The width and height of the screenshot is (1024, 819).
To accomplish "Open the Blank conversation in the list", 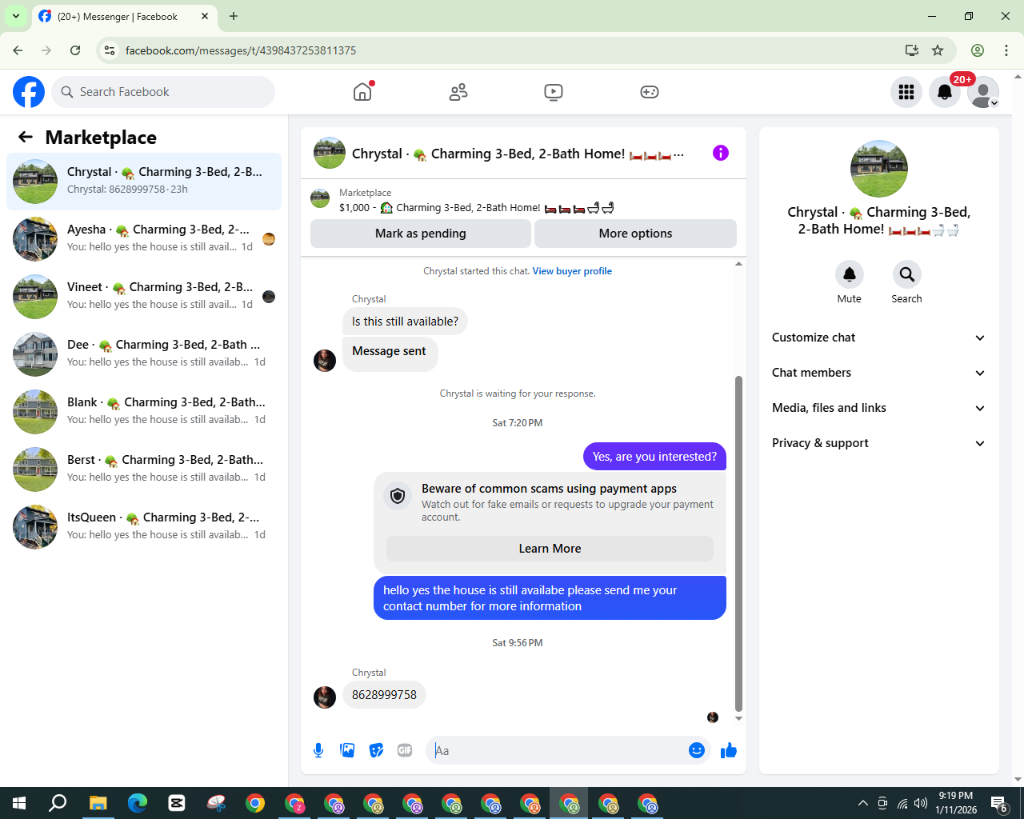I will pos(144,412).
